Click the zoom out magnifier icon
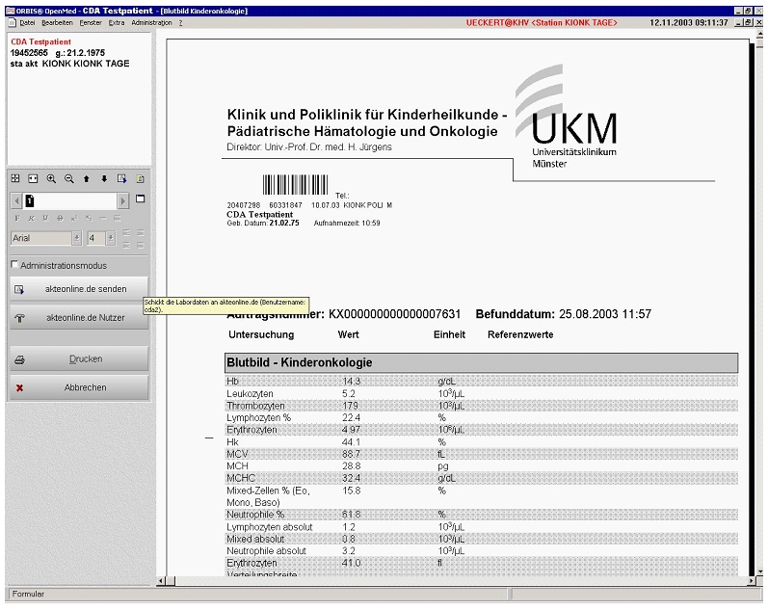The width and height of the screenshot is (768, 610). [x=68, y=178]
